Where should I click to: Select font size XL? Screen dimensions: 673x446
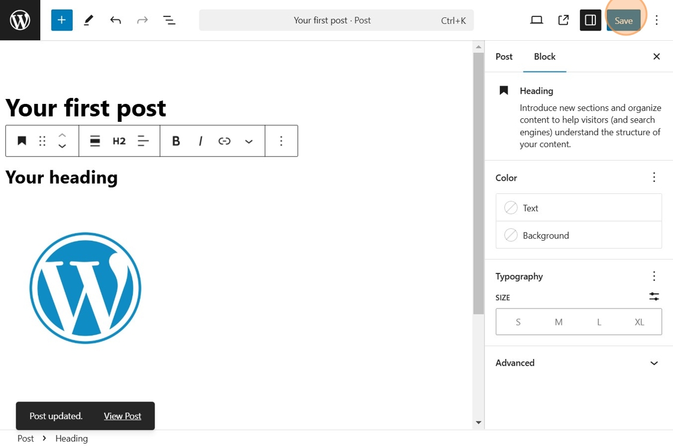639,322
